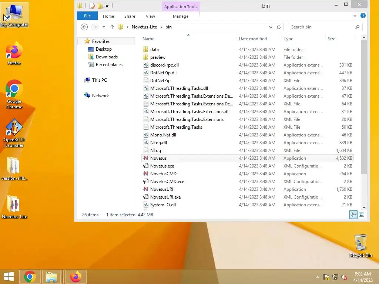
Task: Select the Novetus-Lite desktop archive icon
Action: [x=14, y=207]
